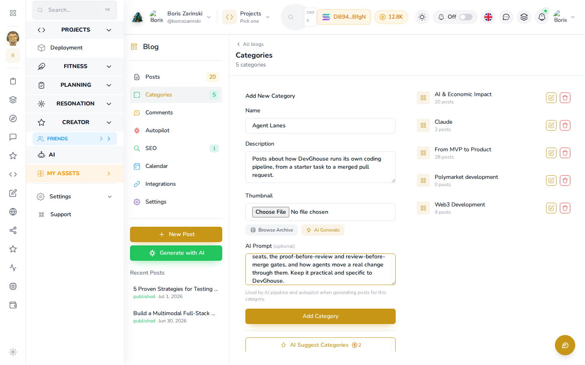Open the Comments blog menu item

(x=176, y=113)
